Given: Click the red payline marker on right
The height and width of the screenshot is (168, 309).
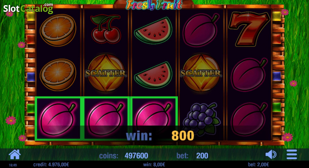Looking at the screenshot, I should [x=277, y=39].
